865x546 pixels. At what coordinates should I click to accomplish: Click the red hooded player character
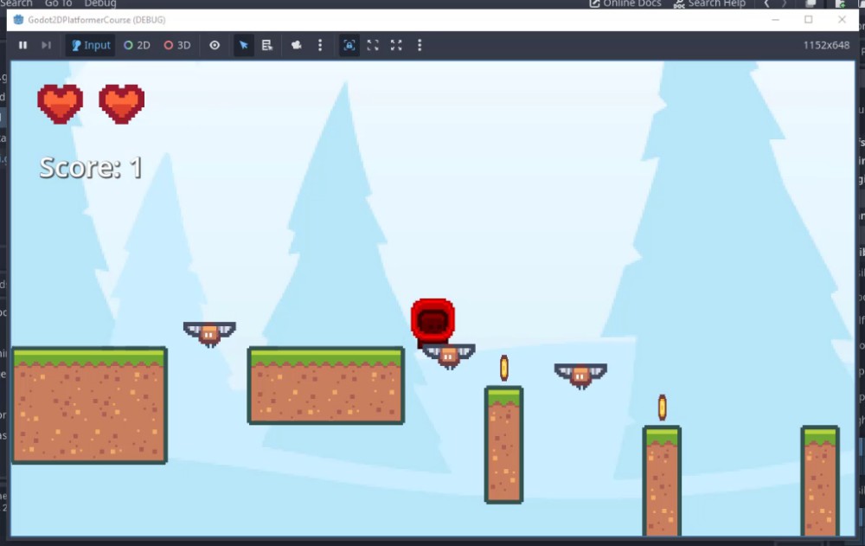(432, 322)
